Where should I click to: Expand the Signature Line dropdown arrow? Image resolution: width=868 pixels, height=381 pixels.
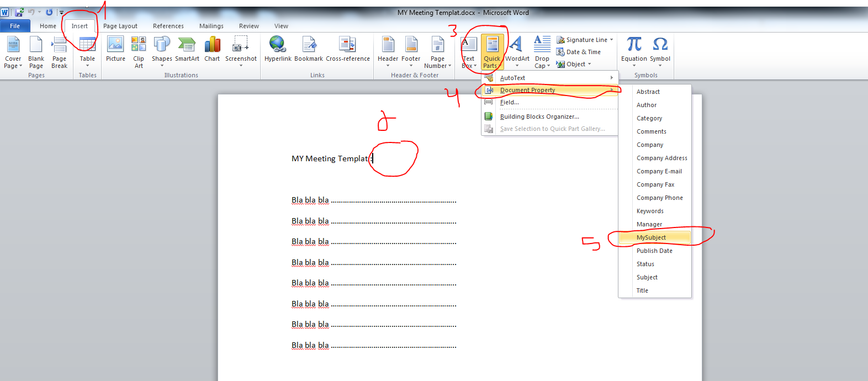[x=612, y=40]
